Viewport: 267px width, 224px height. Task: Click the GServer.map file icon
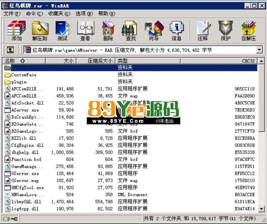7,180
